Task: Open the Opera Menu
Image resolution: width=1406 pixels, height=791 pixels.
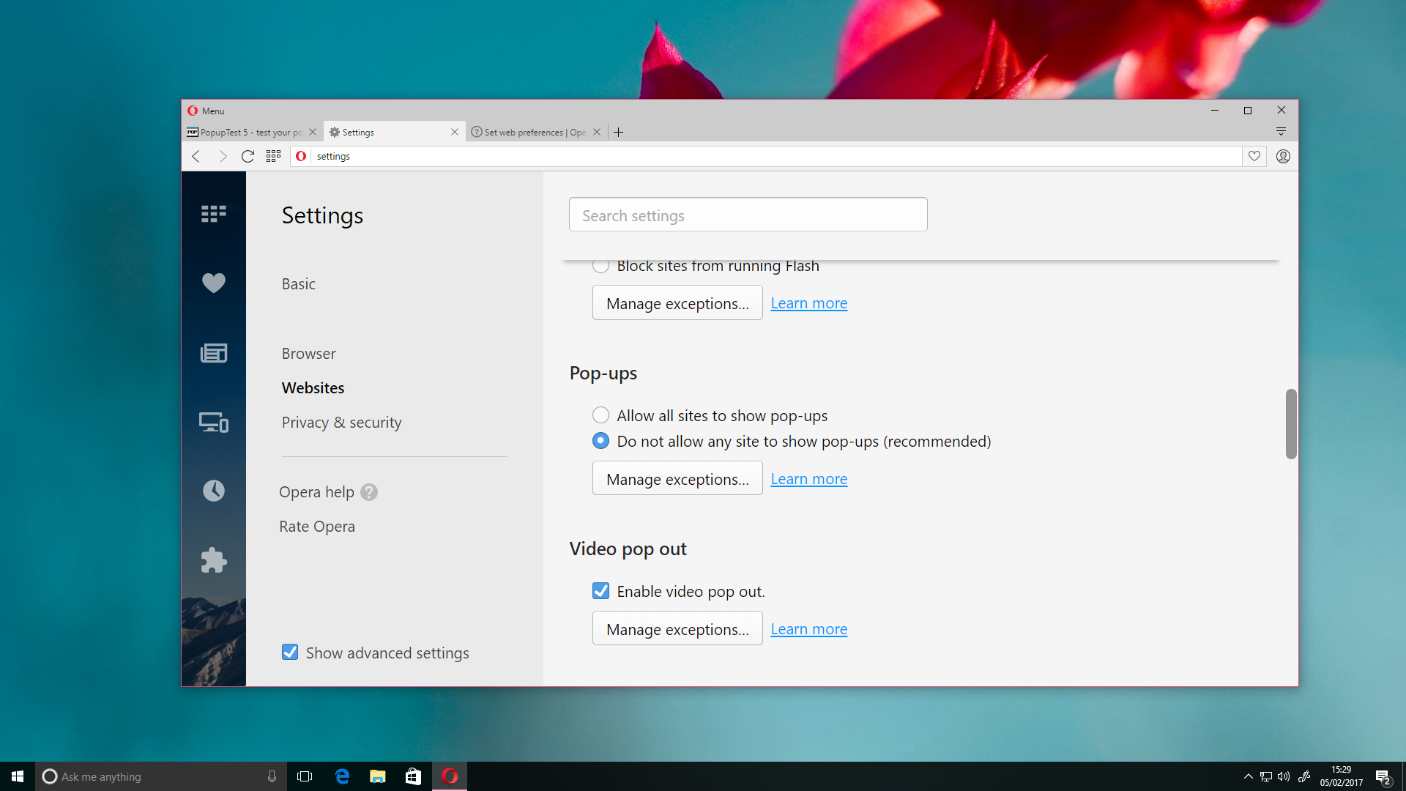Action: tap(206, 111)
